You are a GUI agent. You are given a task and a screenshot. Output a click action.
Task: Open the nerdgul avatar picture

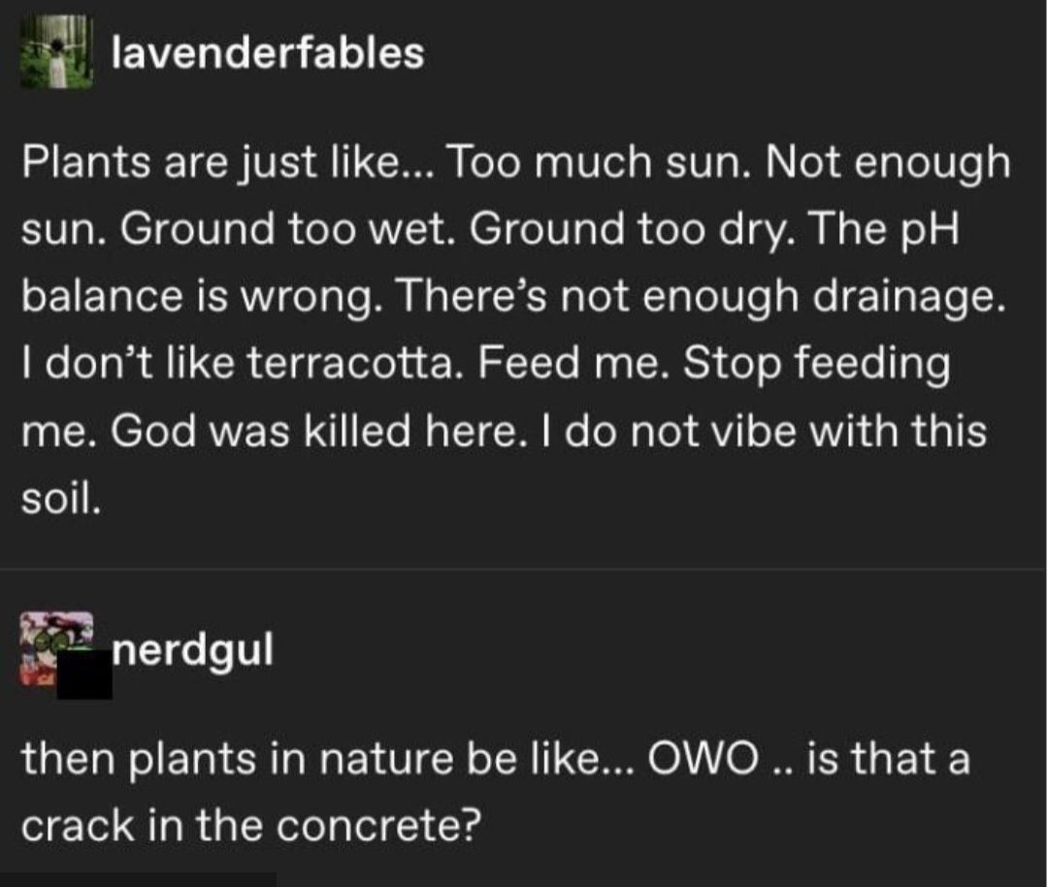point(56,648)
